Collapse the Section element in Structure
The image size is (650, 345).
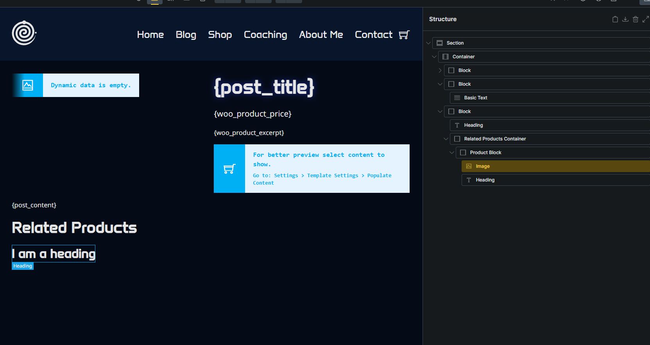click(x=428, y=43)
